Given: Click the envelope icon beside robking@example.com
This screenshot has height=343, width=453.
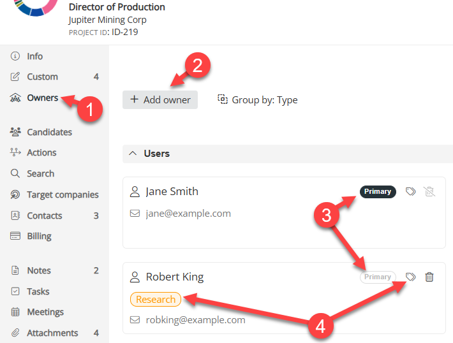Looking at the screenshot, I should (x=135, y=320).
